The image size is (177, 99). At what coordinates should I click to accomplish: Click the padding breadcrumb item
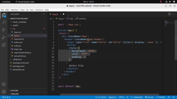coord(81,19)
